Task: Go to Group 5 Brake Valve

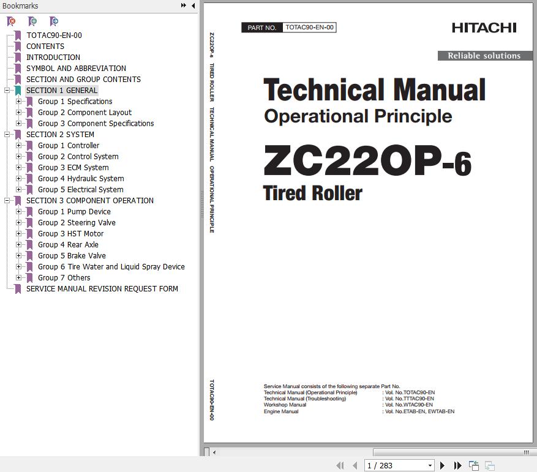Action: pyautogui.click(x=72, y=255)
